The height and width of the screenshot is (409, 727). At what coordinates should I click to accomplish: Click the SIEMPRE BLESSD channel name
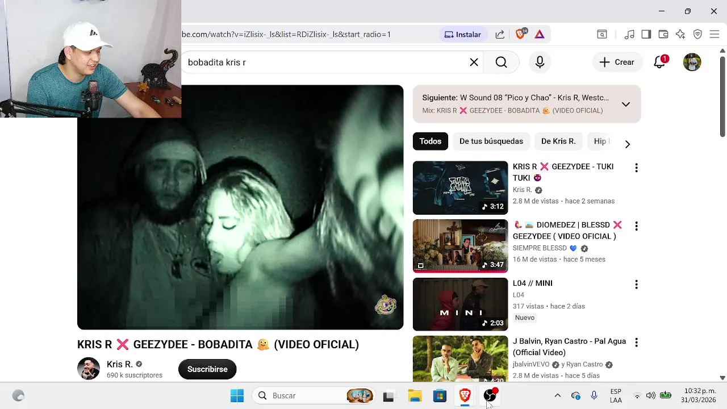click(x=540, y=248)
